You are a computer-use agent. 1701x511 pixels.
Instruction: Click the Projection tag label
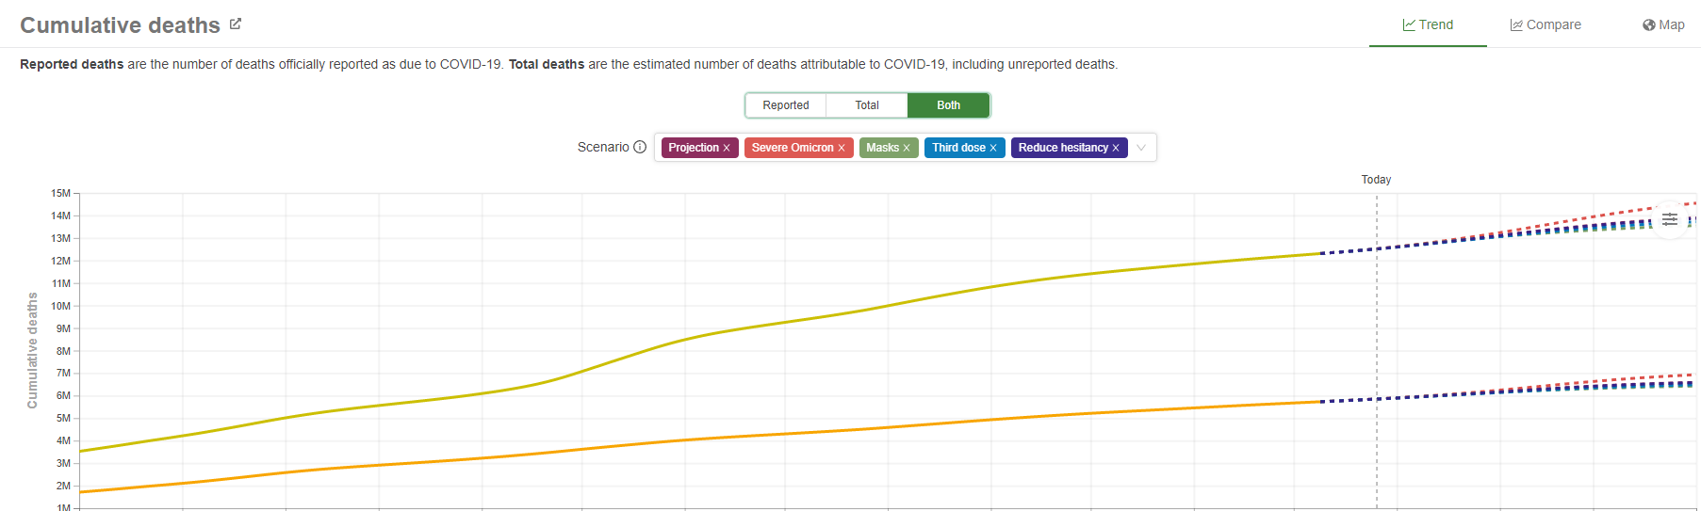tap(694, 148)
